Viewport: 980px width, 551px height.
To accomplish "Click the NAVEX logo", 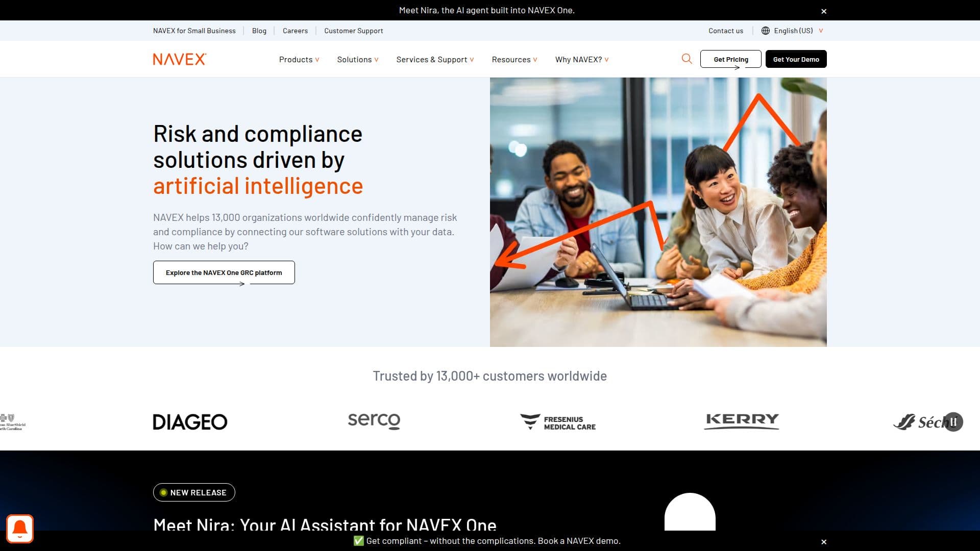I will [x=180, y=59].
